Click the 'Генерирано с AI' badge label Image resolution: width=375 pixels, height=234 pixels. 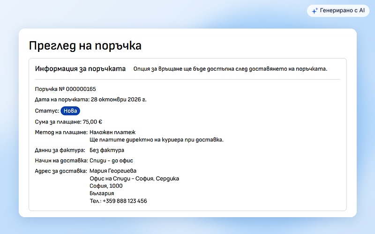(342, 10)
